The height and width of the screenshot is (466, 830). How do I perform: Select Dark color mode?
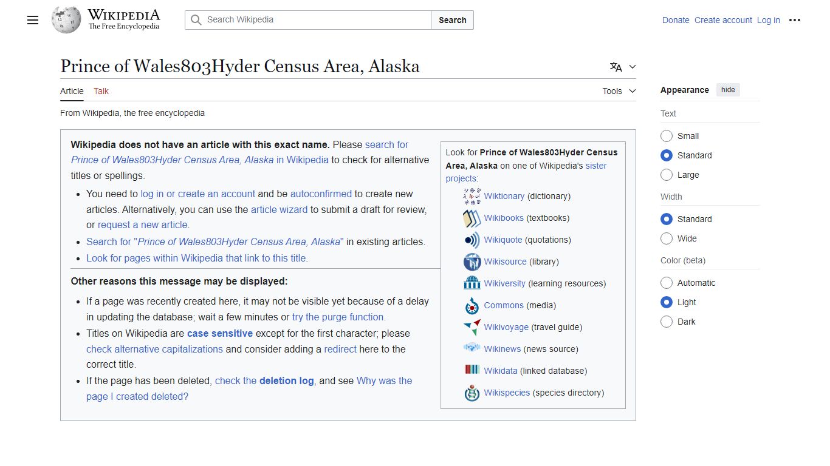tap(667, 322)
